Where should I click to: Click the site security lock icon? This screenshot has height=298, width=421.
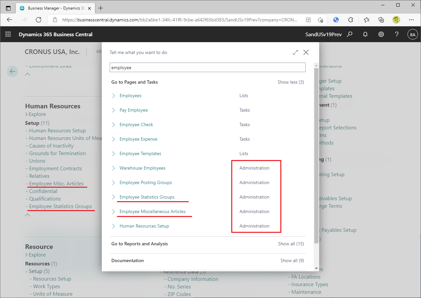pyautogui.click(x=55, y=20)
